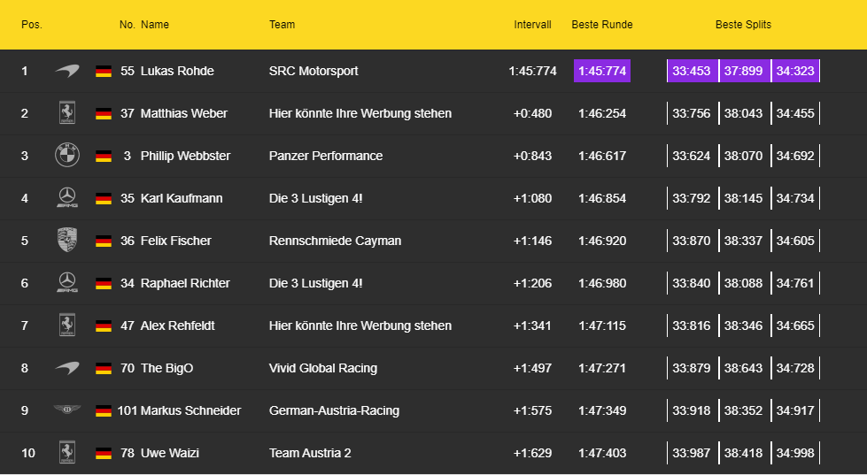
Task: Click the McLaren logo in The BigO's row
Action: (x=67, y=368)
